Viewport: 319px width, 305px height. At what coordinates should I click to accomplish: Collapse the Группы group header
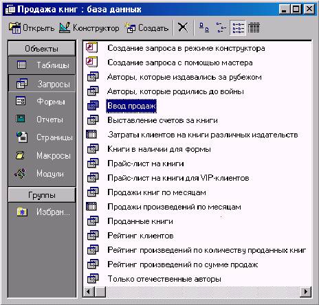click(42, 195)
